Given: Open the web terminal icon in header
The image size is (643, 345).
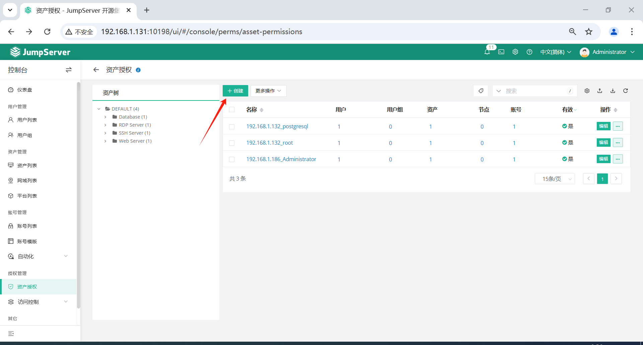Looking at the screenshot, I should (501, 52).
